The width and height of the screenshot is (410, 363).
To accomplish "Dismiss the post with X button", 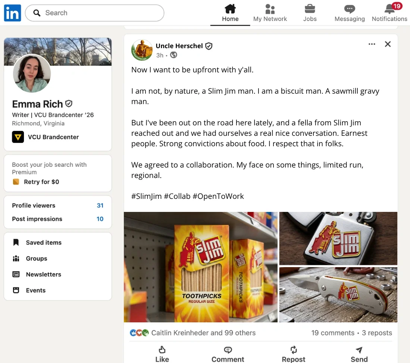I will (x=388, y=44).
